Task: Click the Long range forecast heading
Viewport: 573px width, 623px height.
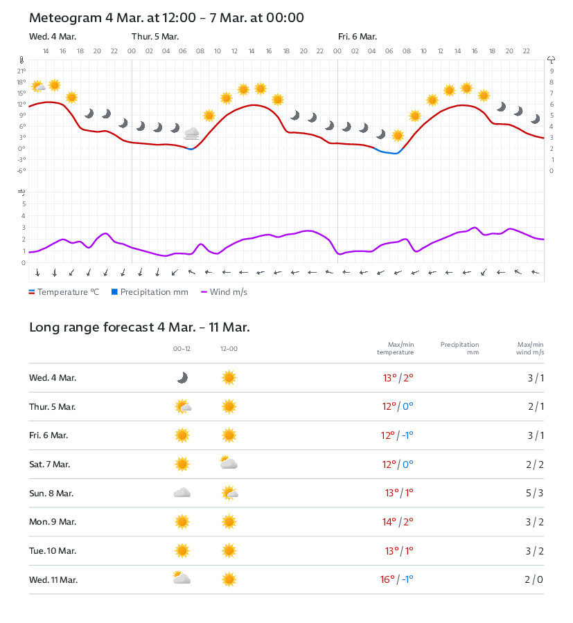Action: click(139, 327)
